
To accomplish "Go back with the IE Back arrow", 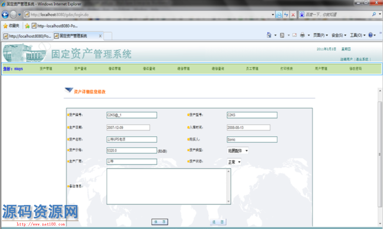I will tap(5, 15).
